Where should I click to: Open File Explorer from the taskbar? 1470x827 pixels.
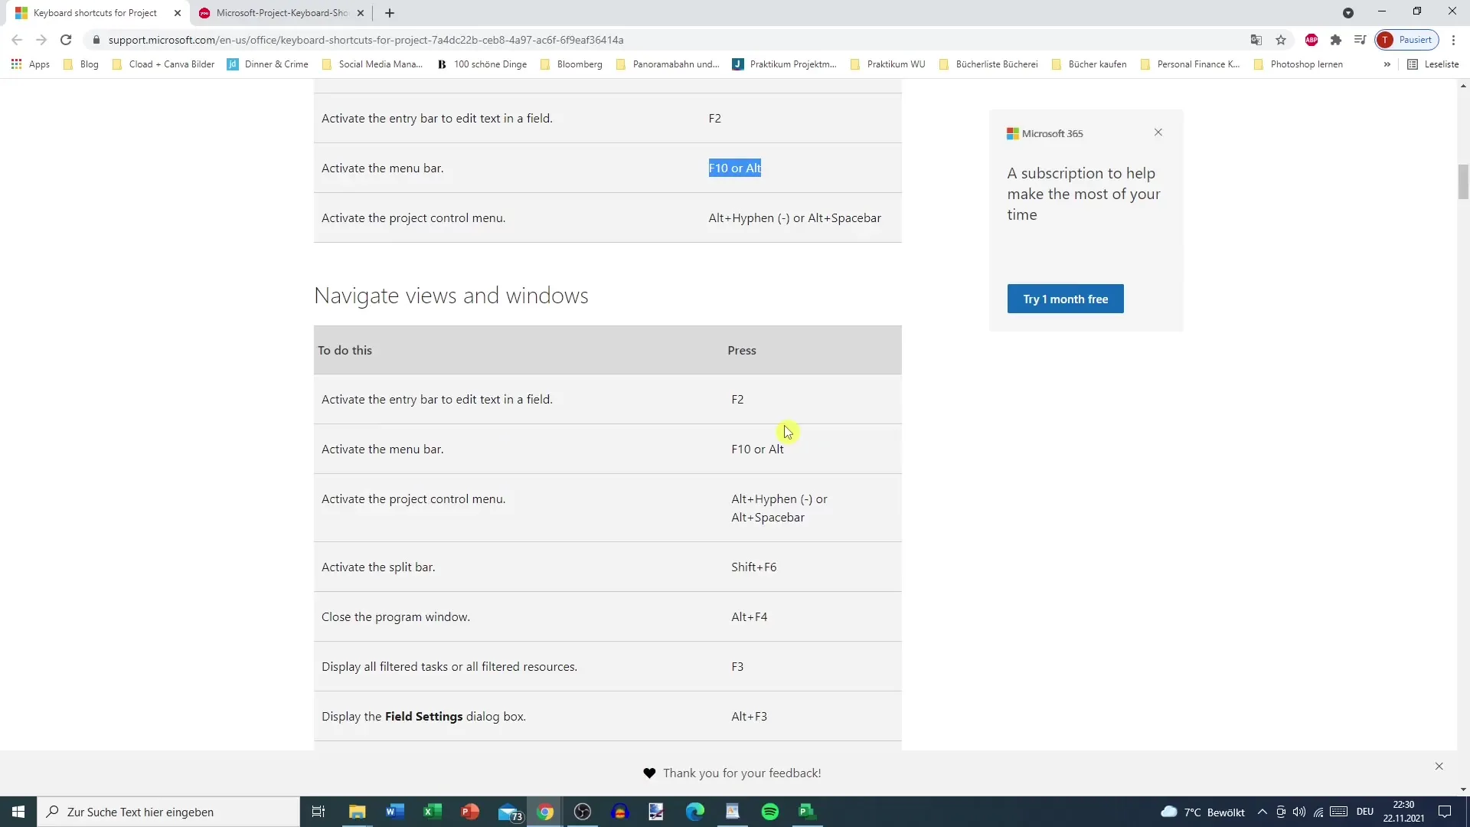click(x=357, y=812)
